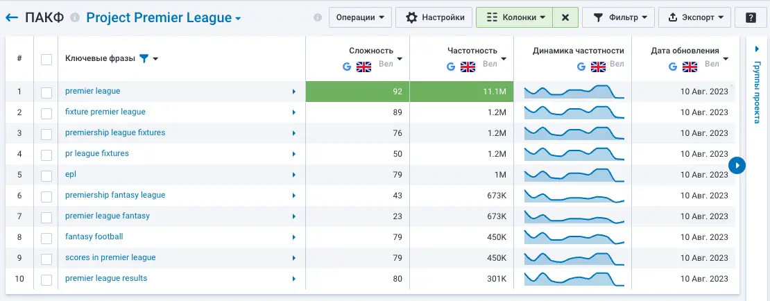This screenshot has height=301, width=770.
Task: Click the help question mark button
Action: click(750, 17)
